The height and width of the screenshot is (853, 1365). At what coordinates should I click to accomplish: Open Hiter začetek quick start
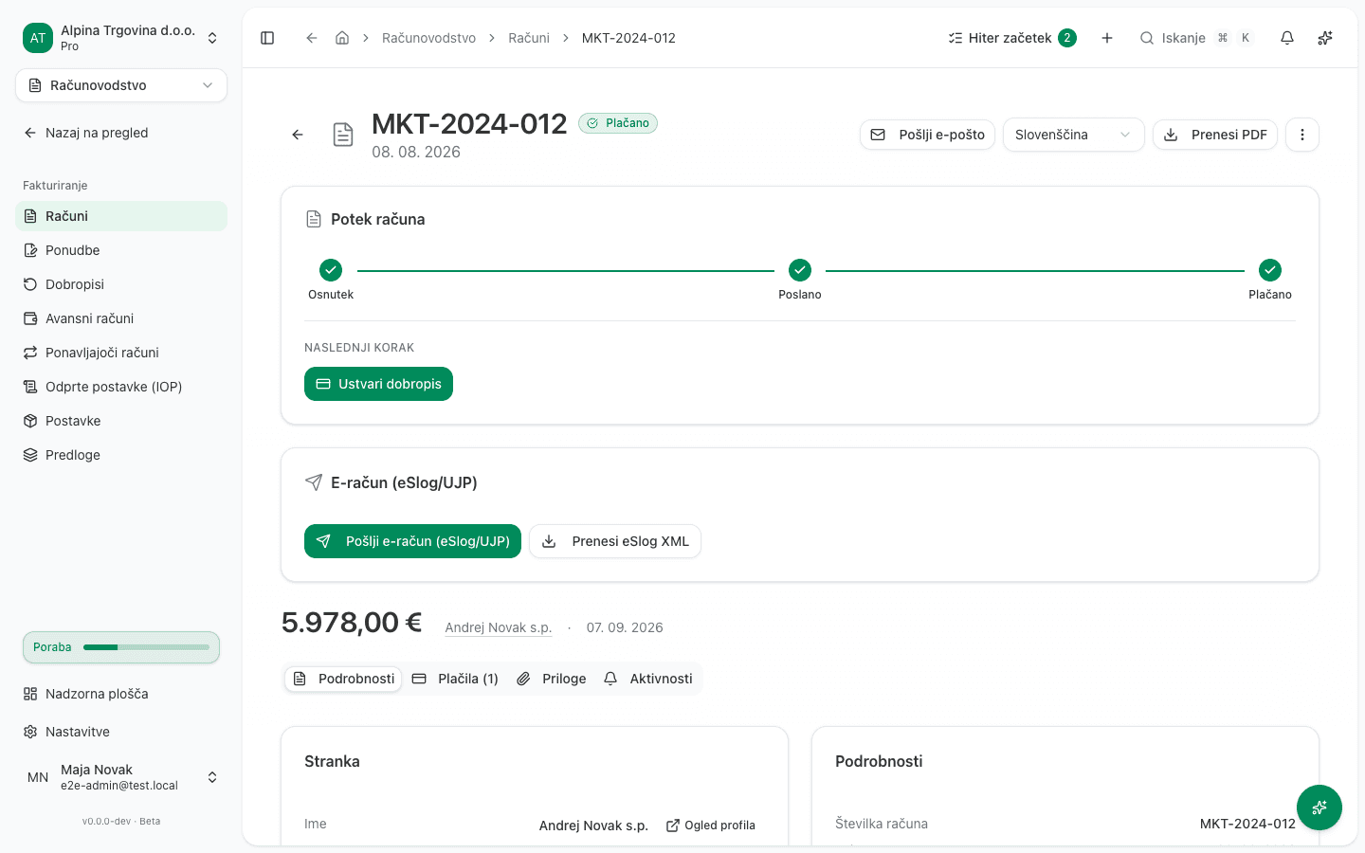(1012, 38)
